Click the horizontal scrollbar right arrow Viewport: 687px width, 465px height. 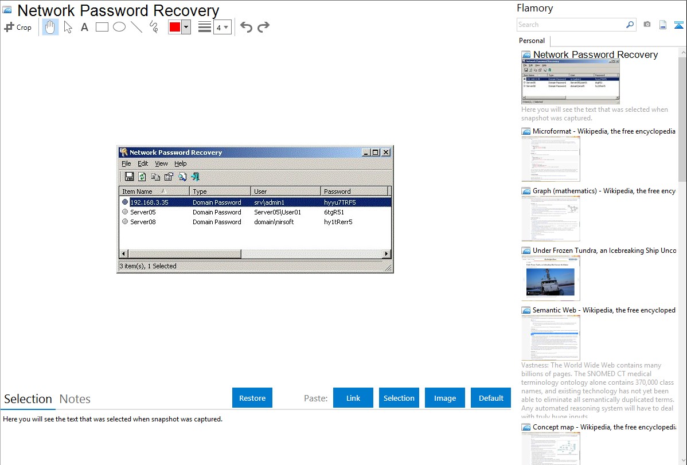pyautogui.click(x=387, y=254)
